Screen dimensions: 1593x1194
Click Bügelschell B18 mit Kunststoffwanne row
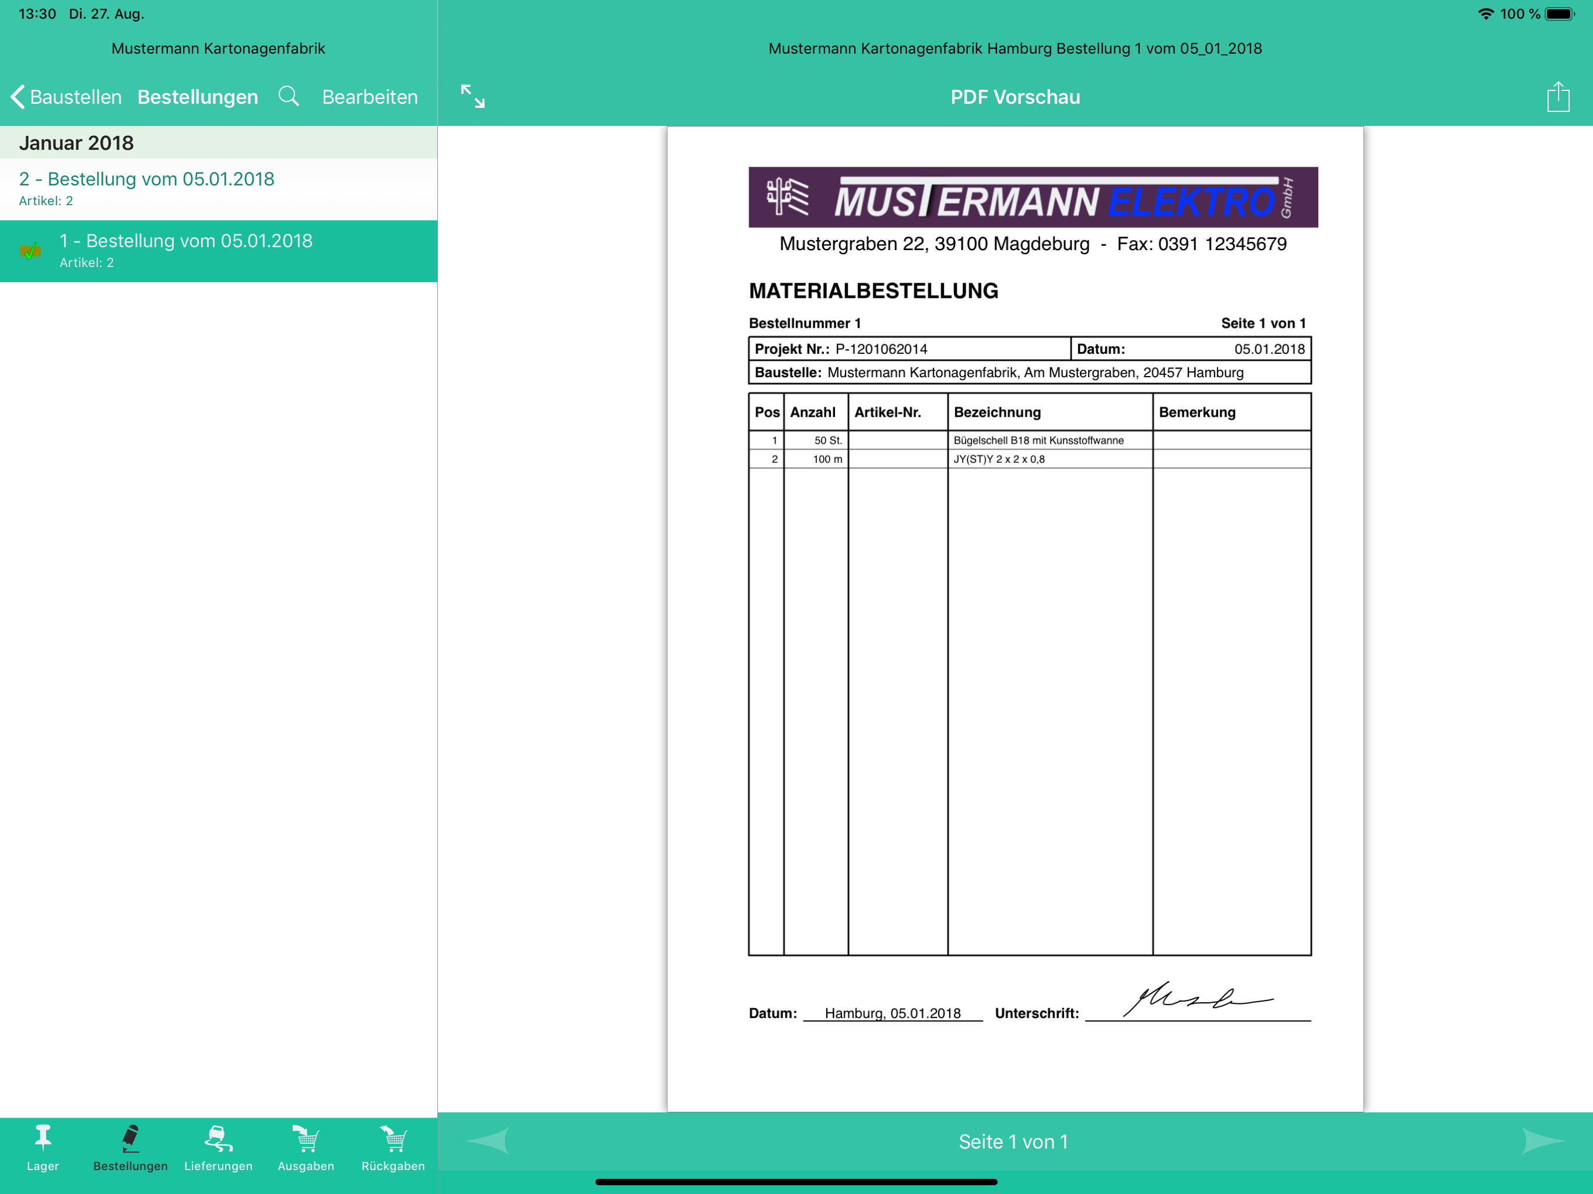(x=1029, y=440)
